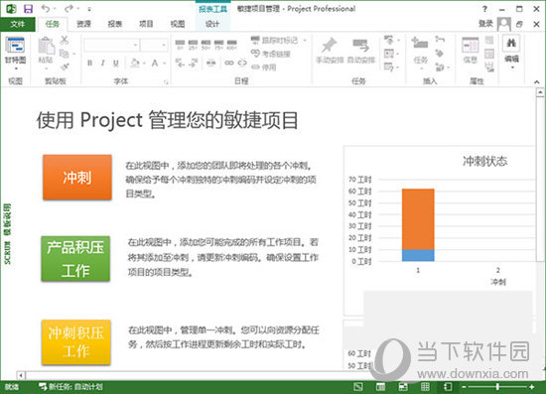Click the left arrow of horizontal scrollbar
The height and width of the screenshot is (394, 546).
[21, 375]
